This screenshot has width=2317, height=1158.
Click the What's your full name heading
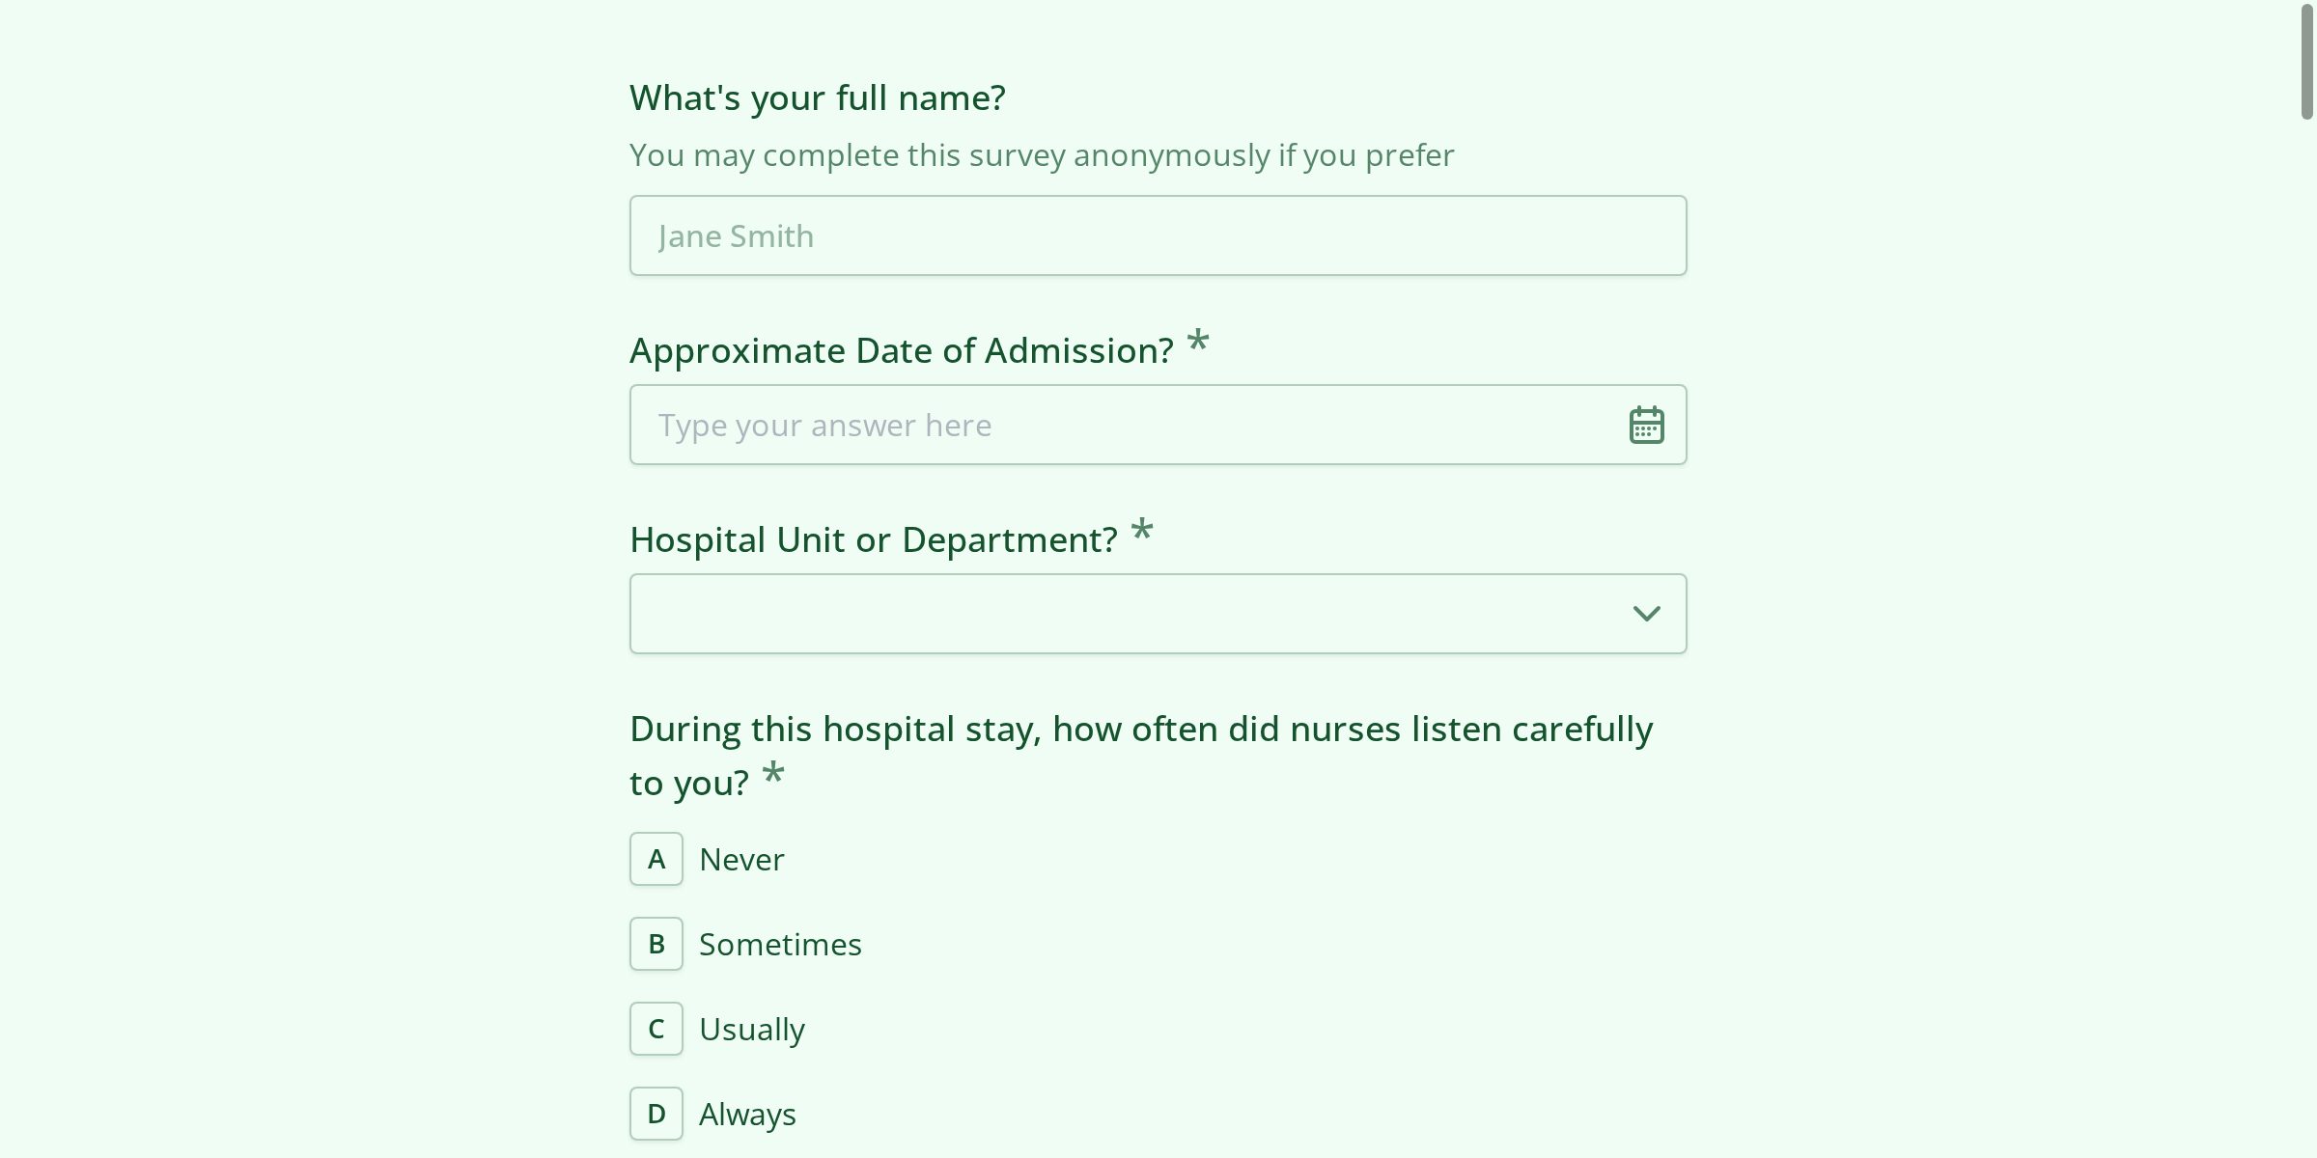(817, 96)
